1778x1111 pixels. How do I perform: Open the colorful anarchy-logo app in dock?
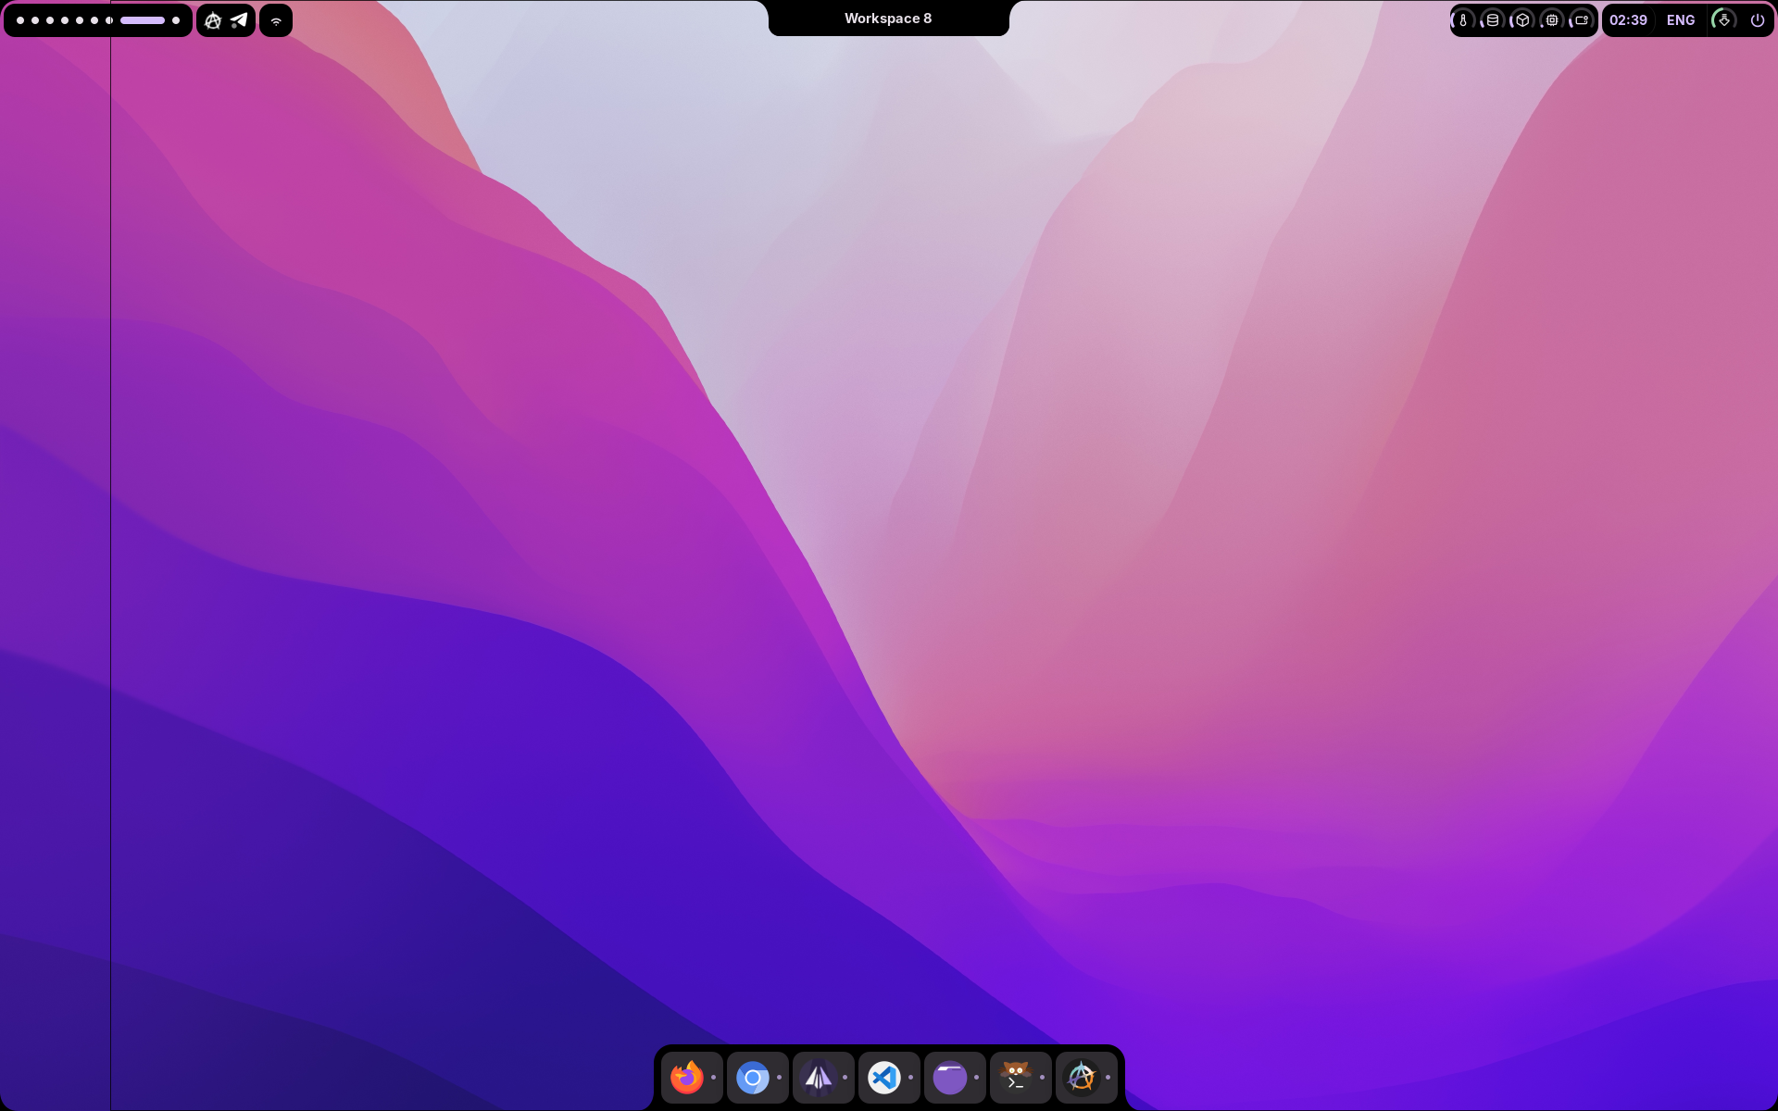pyautogui.click(x=1081, y=1077)
